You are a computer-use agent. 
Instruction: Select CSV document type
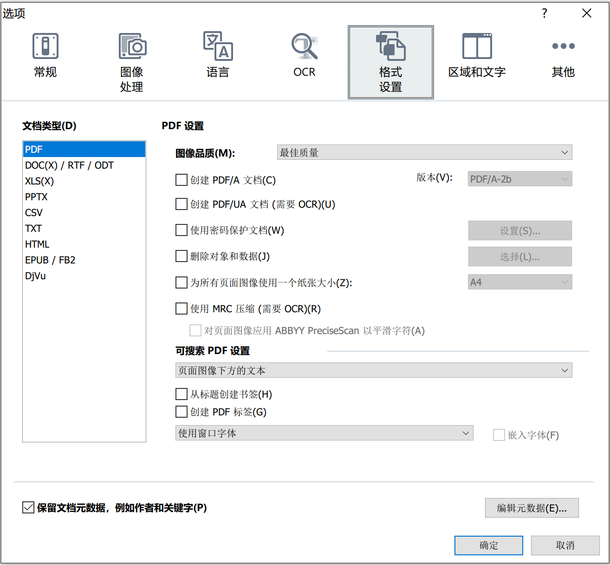pyautogui.click(x=84, y=212)
